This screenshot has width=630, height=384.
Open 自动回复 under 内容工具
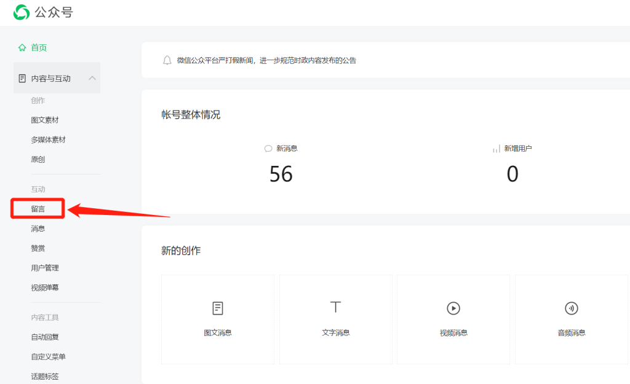pos(45,337)
